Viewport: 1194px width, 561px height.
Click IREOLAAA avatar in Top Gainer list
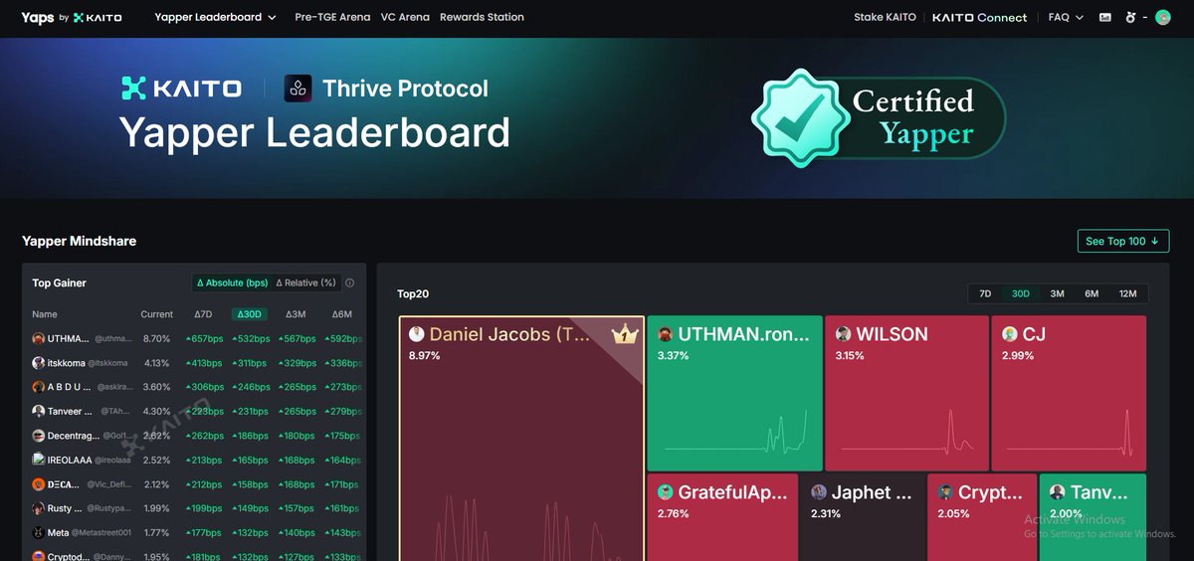[39, 460]
